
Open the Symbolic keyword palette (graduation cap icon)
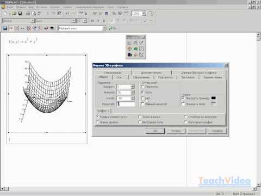point(52,28)
